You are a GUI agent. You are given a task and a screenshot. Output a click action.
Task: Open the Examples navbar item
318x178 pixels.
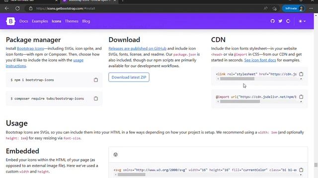[x=40, y=21]
